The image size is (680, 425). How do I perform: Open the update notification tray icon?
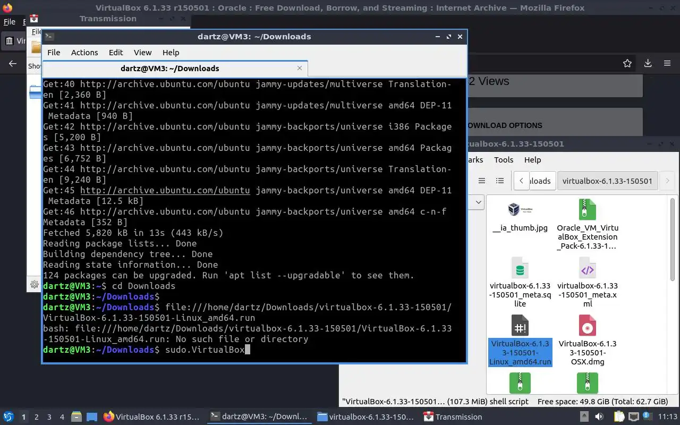tap(647, 417)
